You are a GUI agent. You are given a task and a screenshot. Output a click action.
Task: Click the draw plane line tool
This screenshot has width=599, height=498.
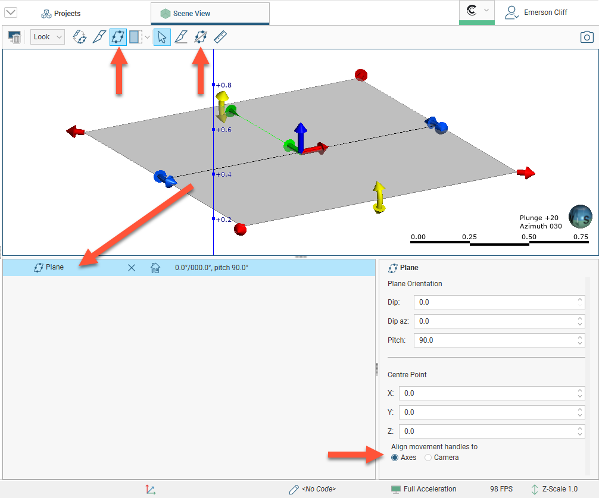coord(181,37)
